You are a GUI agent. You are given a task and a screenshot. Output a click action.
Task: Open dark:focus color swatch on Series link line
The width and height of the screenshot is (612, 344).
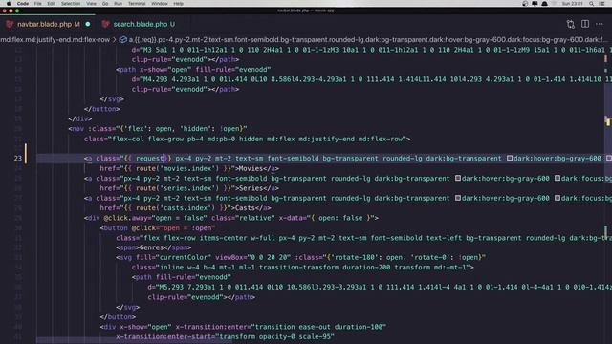click(x=557, y=178)
